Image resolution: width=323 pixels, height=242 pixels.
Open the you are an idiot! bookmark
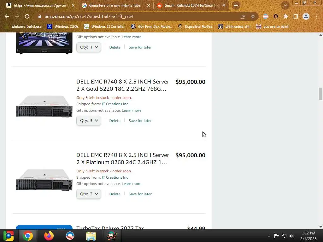click(x=273, y=26)
